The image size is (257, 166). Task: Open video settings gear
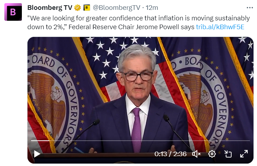tap(212, 154)
